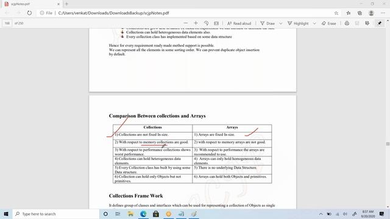Open Draw tool options dropdown

[280, 23]
